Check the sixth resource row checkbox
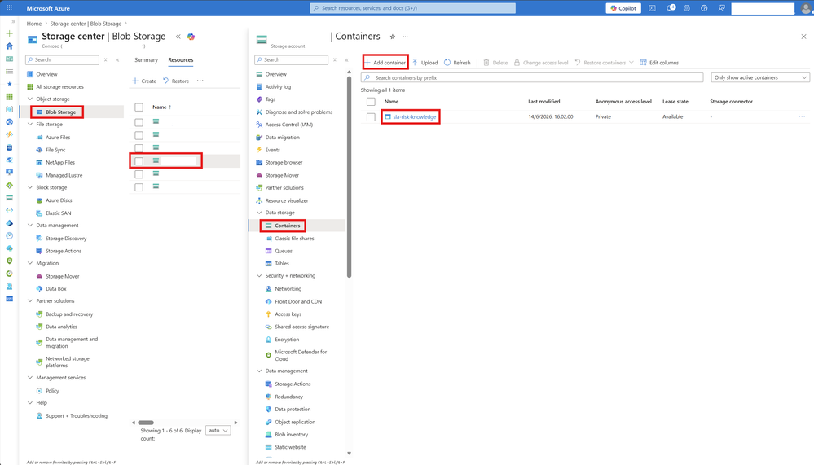814x465 pixels. click(139, 187)
